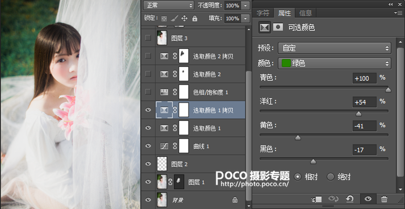This screenshot has height=209, width=405.
Task: Click the opacity 100% value field
Action: click(233, 6)
